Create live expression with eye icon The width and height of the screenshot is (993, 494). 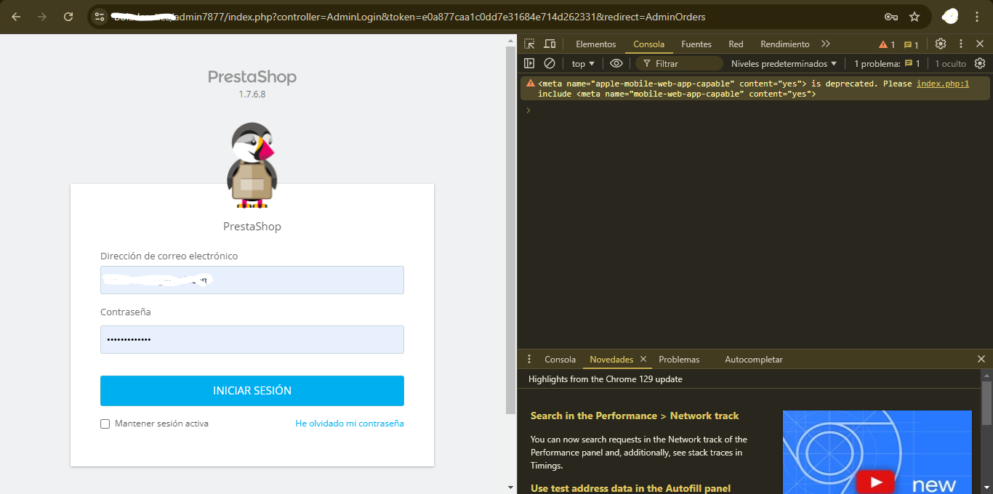pyautogui.click(x=616, y=64)
